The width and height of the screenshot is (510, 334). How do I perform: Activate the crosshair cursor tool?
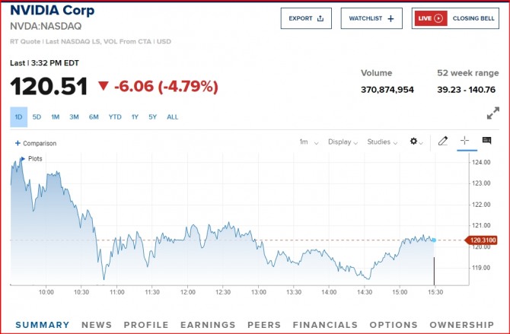[464, 142]
